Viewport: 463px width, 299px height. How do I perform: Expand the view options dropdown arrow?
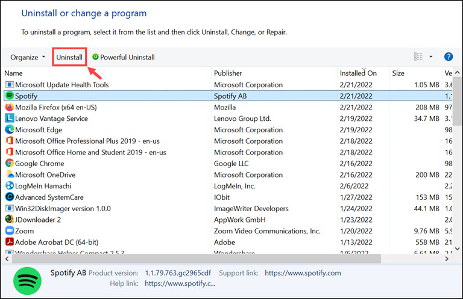tap(431, 57)
